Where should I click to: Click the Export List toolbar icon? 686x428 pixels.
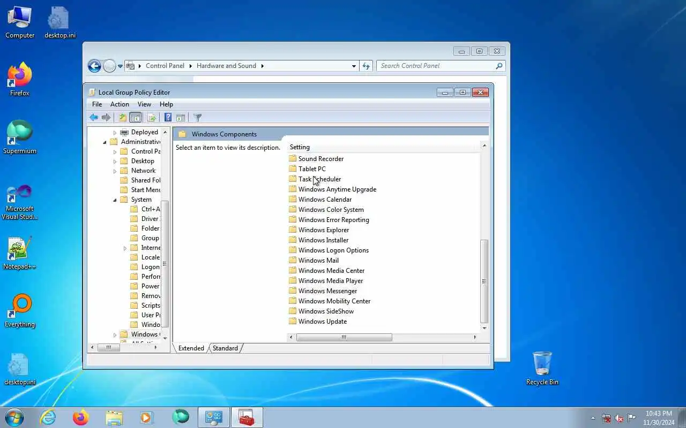click(152, 118)
